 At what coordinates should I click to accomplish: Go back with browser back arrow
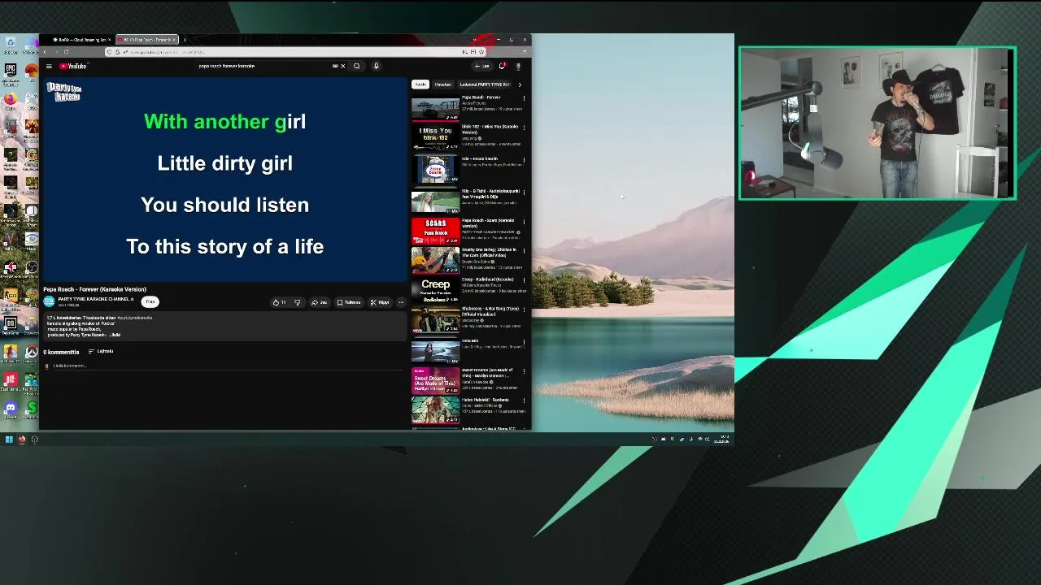click(x=45, y=52)
